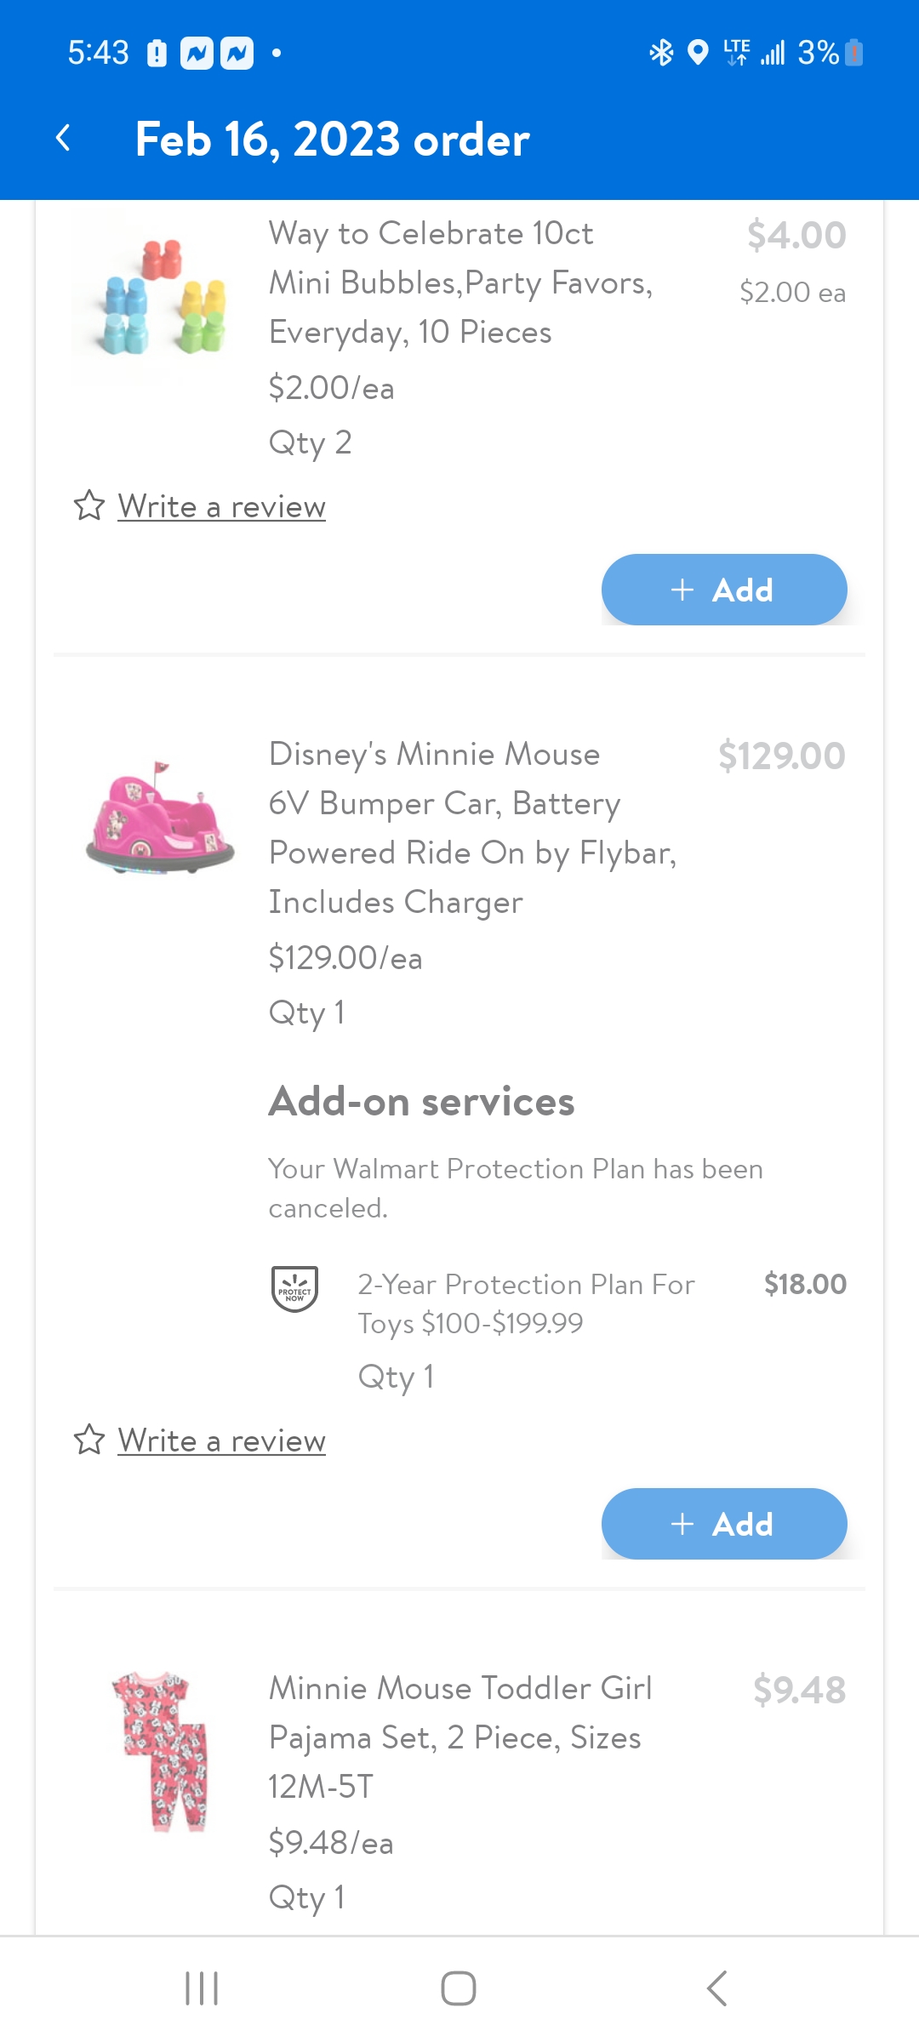
Task: Tap the back arrow in order header
Action: click(x=63, y=138)
